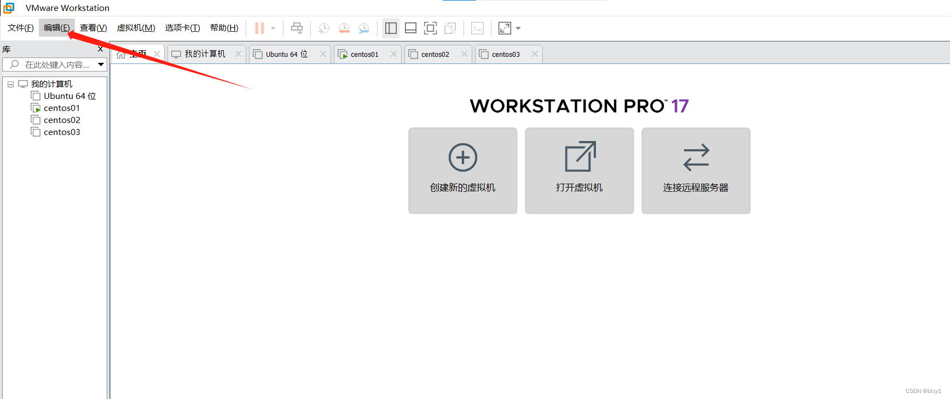
Task: Click the take snapshot clock icon
Action: click(x=324, y=28)
